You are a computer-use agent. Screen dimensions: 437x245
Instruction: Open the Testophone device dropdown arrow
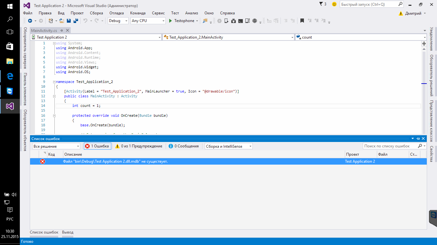197,21
